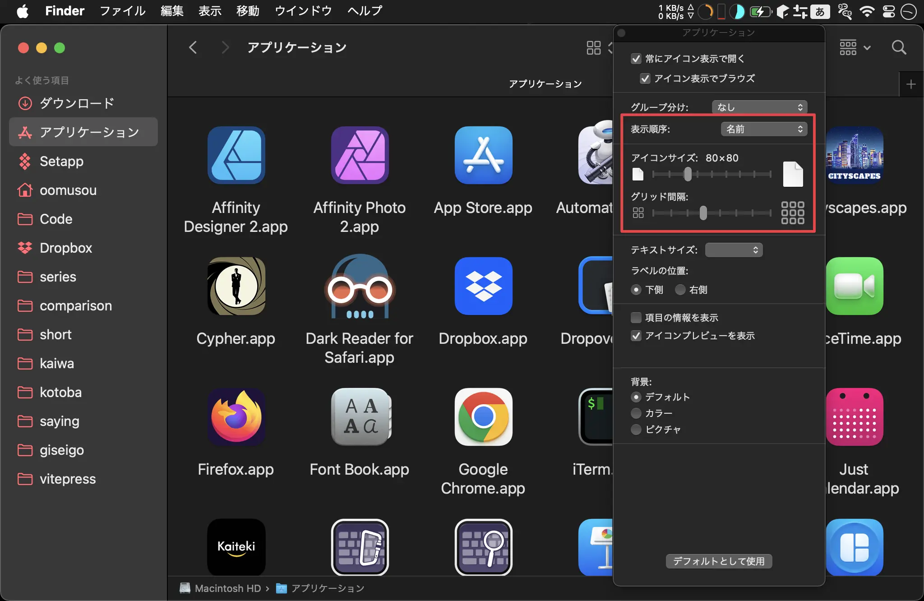Viewport: 924px width, 601px height.
Task: Select the Cityscapes app icon
Action: (854, 155)
